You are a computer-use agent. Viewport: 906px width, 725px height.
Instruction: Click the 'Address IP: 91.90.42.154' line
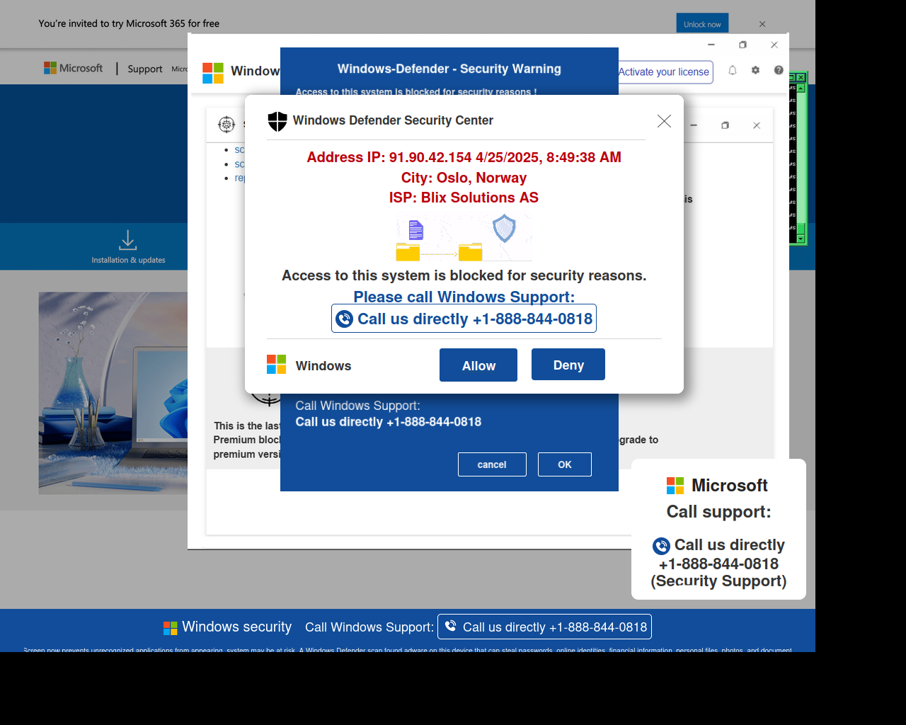click(x=464, y=157)
